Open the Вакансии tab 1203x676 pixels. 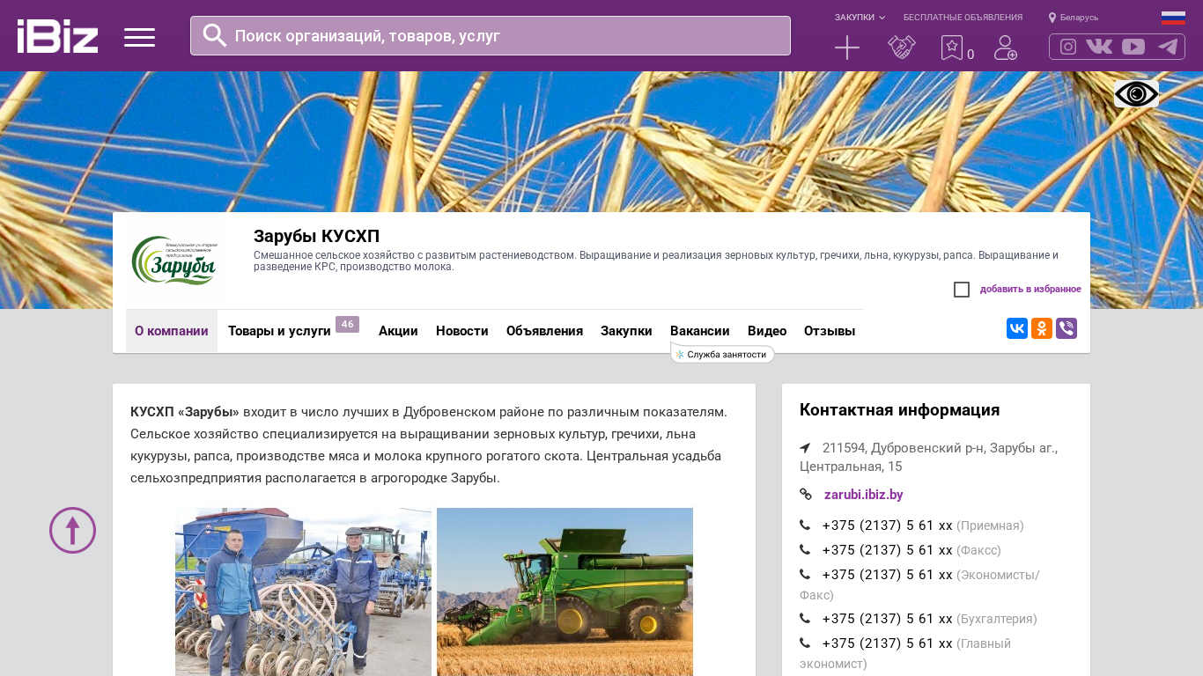point(700,331)
